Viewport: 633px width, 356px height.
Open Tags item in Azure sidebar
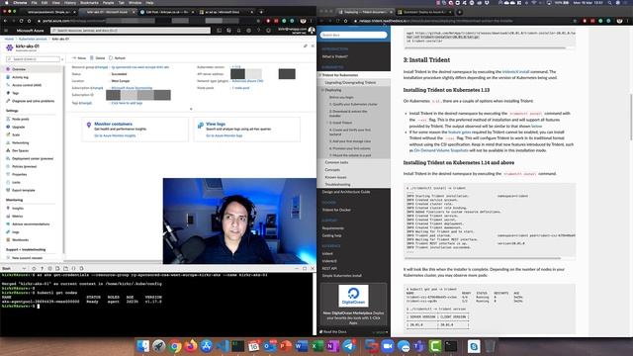click(x=16, y=93)
